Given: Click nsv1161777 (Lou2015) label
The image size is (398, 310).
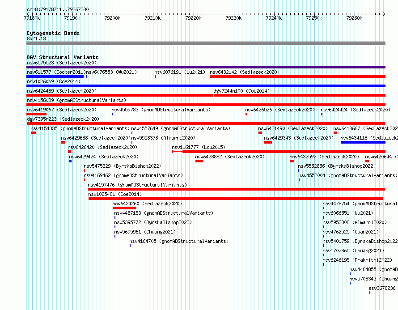Looking at the screenshot, I should pos(199,147).
